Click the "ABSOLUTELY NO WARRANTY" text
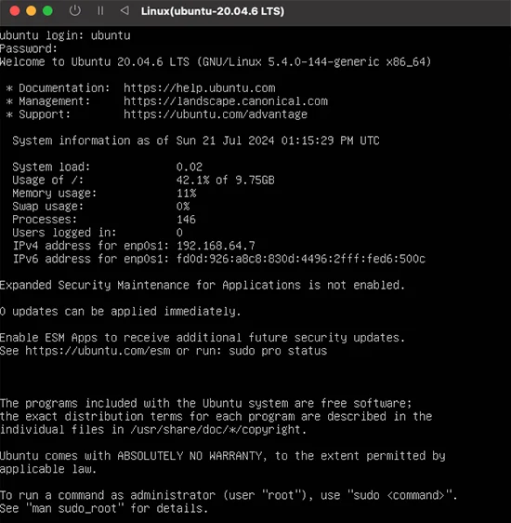 [x=191, y=456]
